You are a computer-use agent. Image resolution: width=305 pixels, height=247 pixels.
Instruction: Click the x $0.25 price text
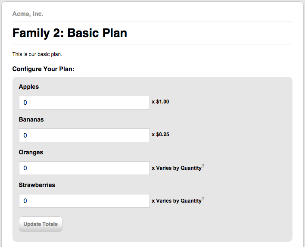point(161,135)
